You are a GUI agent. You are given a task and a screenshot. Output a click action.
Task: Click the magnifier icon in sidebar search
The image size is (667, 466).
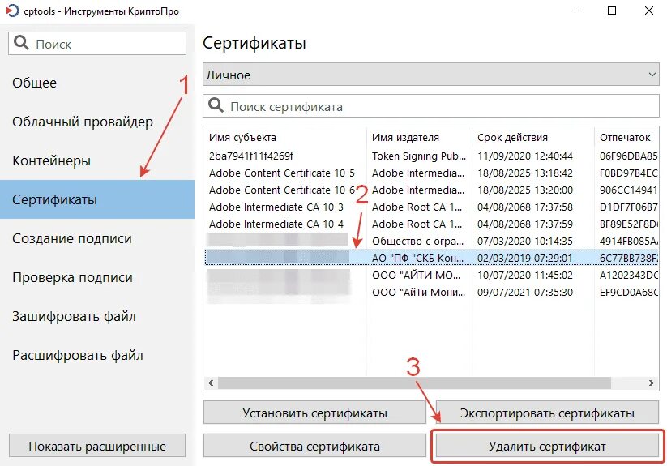pyautogui.click(x=21, y=43)
